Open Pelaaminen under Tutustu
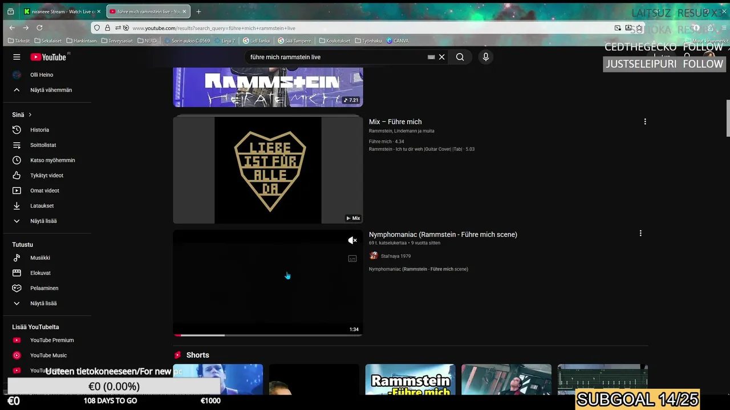Screen dimensions: 730x410 click(x=47, y=288)
